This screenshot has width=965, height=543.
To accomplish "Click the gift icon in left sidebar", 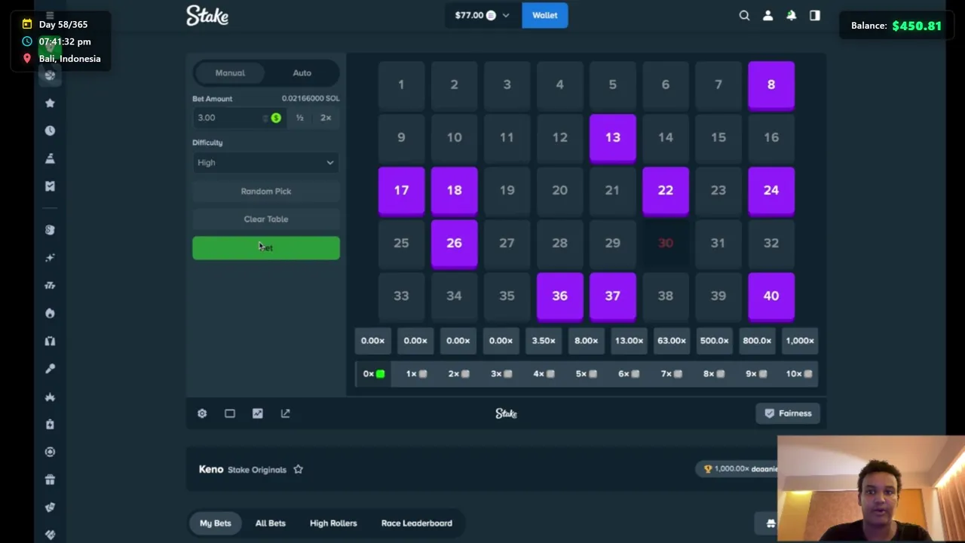I will pyautogui.click(x=50, y=480).
